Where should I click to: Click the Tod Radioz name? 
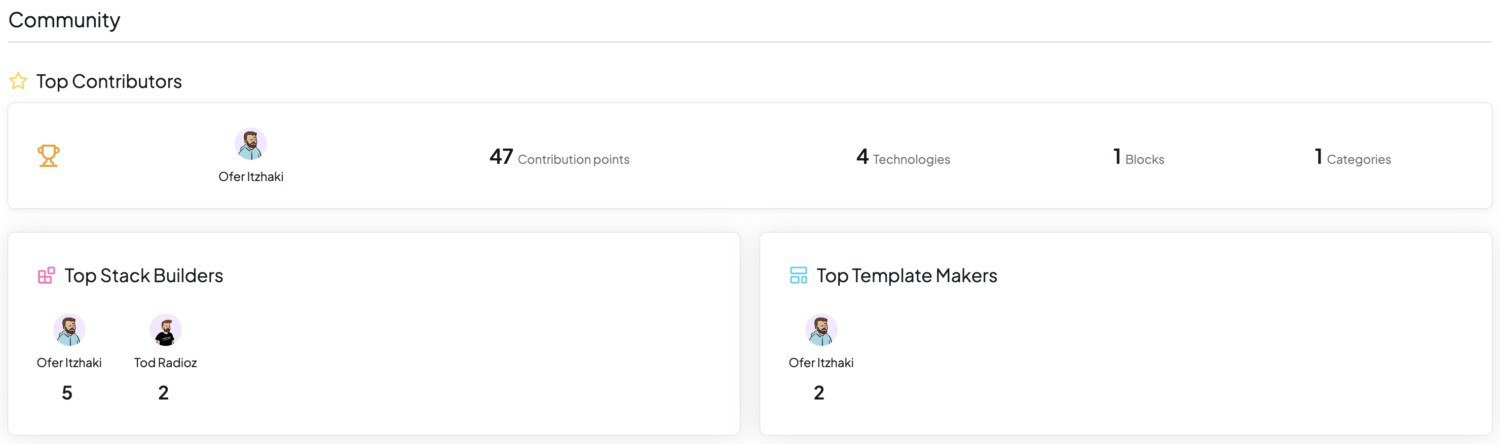click(165, 363)
